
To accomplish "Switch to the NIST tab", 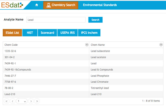I will point(30,33).
